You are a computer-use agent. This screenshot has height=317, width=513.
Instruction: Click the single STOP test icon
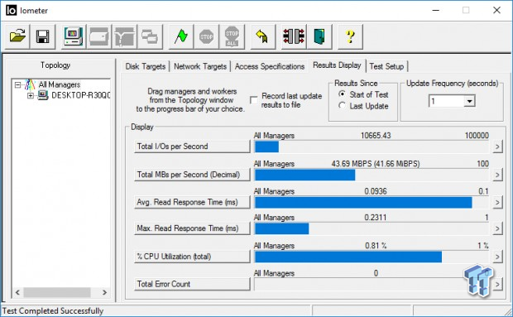pyautogui.click(x=207, y=36)
